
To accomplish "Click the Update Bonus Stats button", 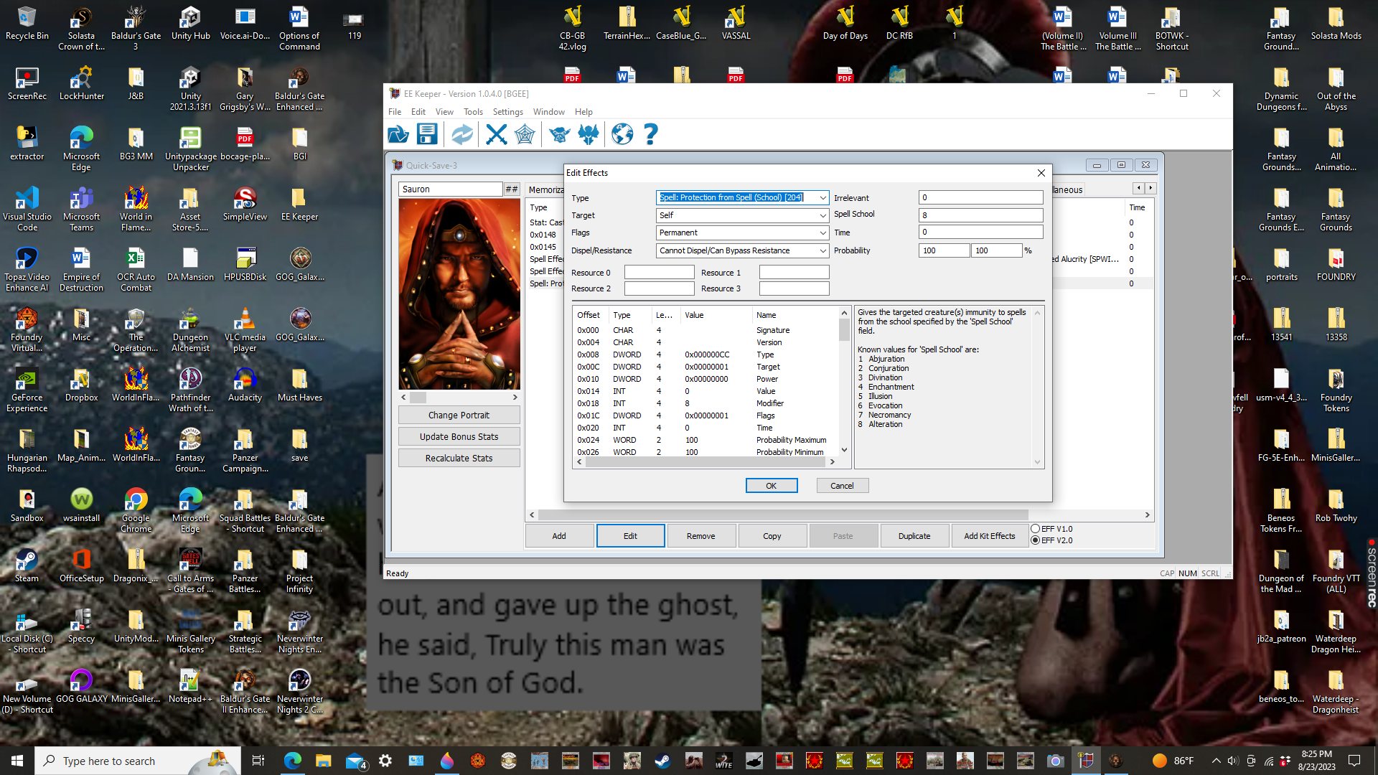I will 459,436.
